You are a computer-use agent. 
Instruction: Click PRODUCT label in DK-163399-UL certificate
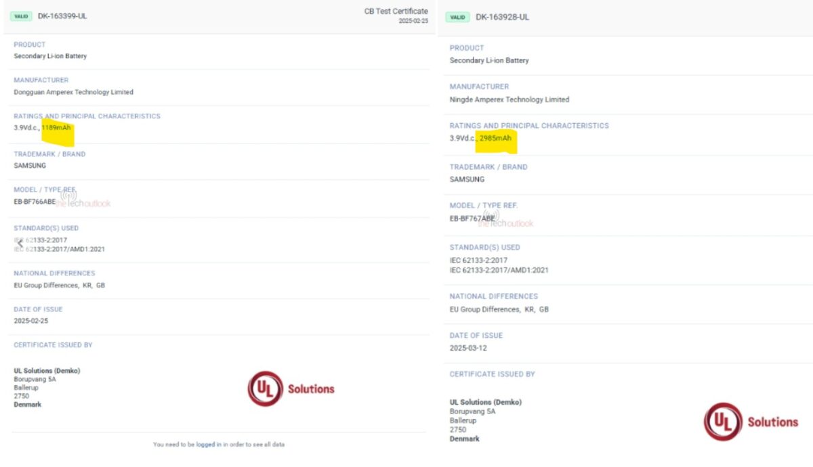(30, 45)
